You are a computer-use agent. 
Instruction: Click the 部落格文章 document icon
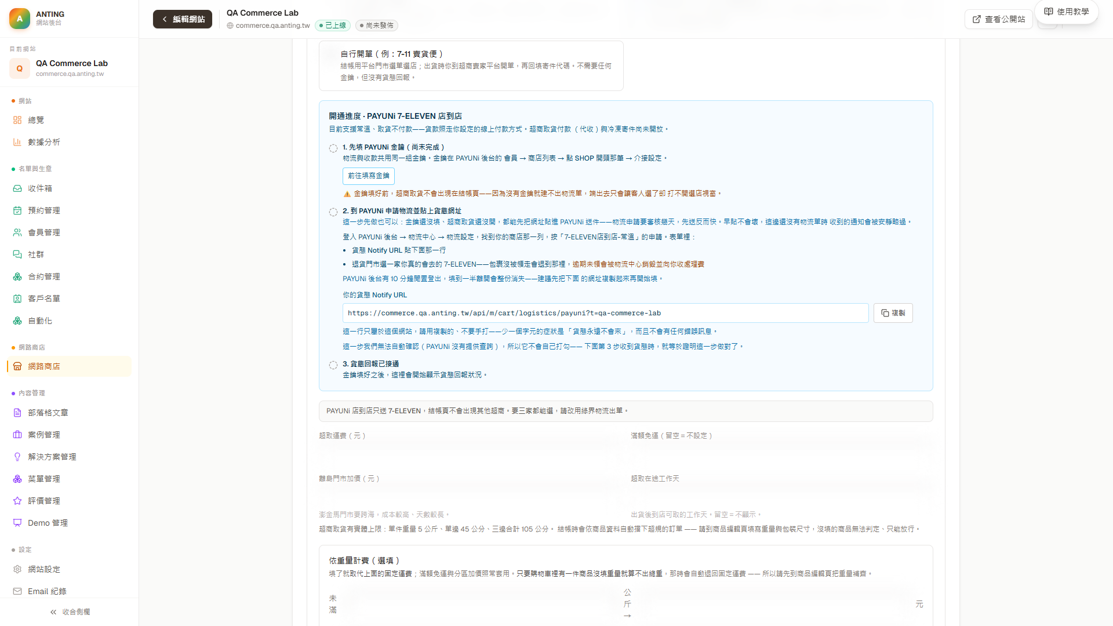coord(17,413)
